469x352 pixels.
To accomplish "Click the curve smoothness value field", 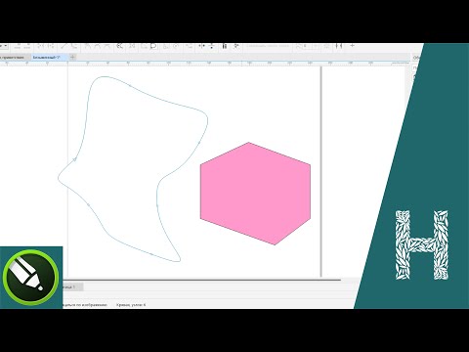I will coord(308,46).
